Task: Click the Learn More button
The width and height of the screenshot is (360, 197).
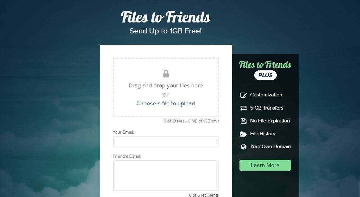Action: [x=265, y=165]
